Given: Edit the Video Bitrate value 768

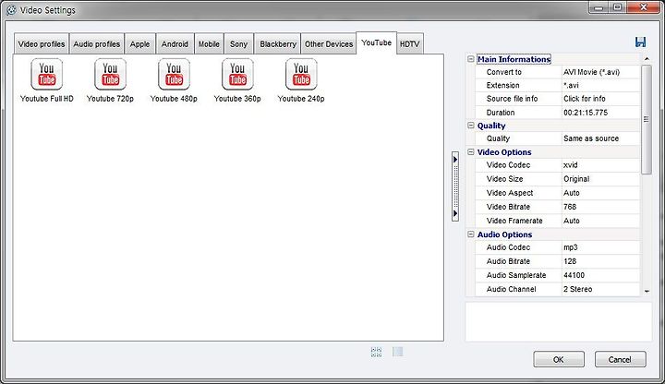Looking at the screenshot, I should tap(600, 207).
